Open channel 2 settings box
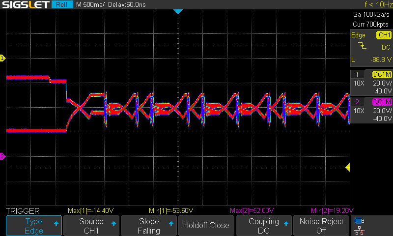The image size is (393, 236). tap(371, 110)
